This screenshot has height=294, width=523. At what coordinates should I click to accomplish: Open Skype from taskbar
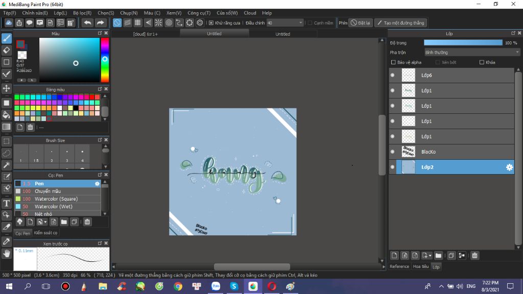coord(234,286)
